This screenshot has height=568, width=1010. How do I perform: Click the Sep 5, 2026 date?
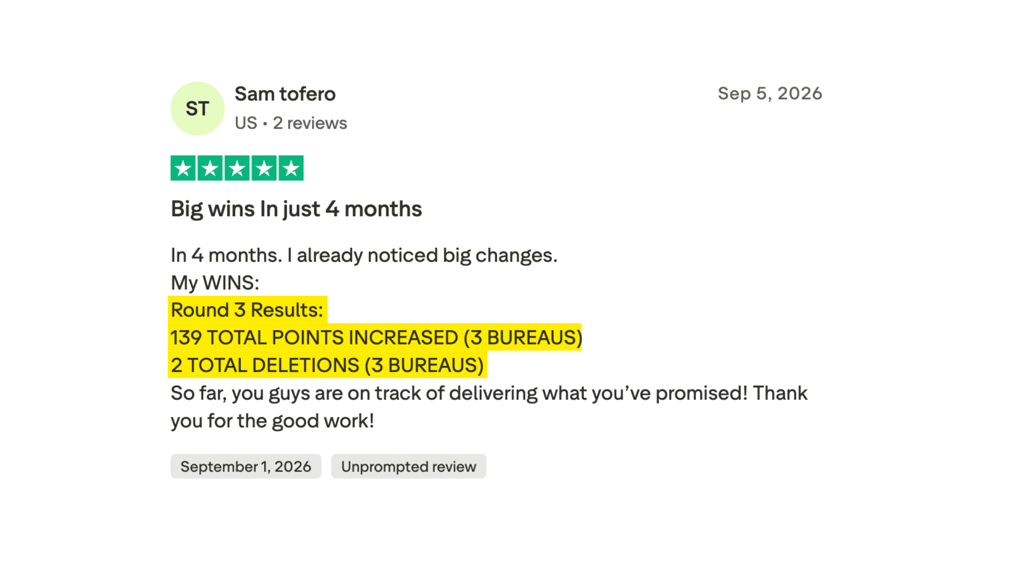click(x=770, y=94)
